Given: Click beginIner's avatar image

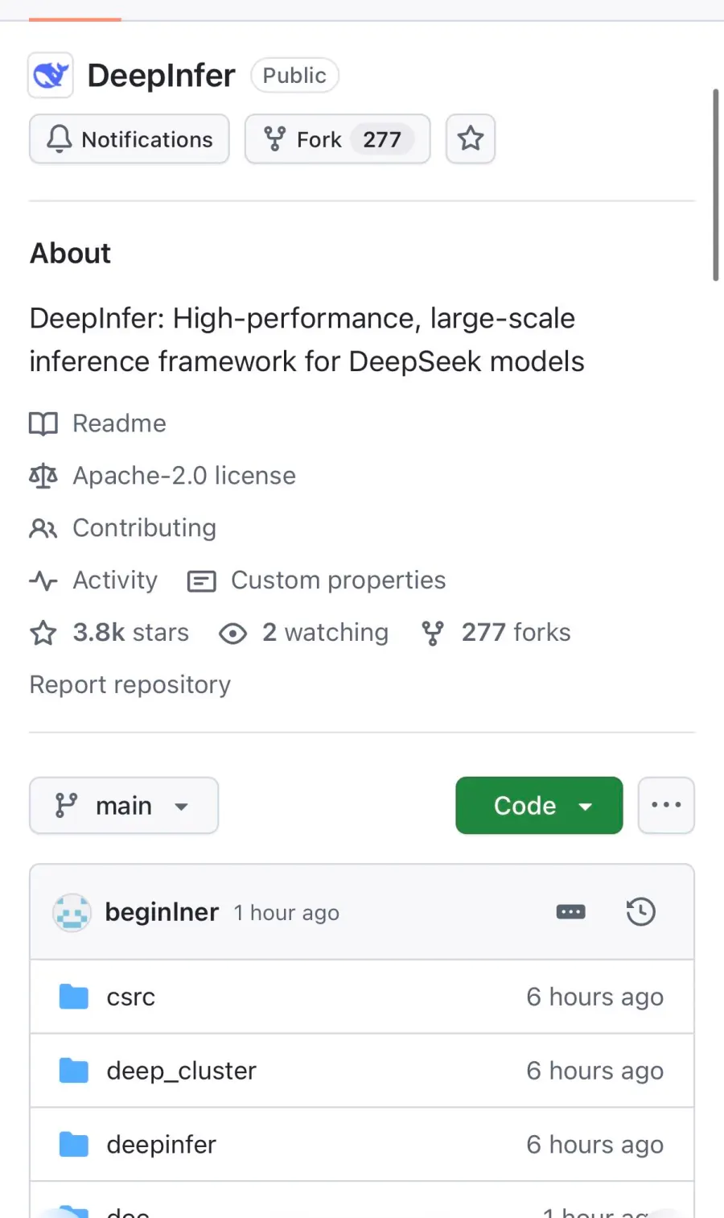Looking at the screenshot, I should coord(72,912).
